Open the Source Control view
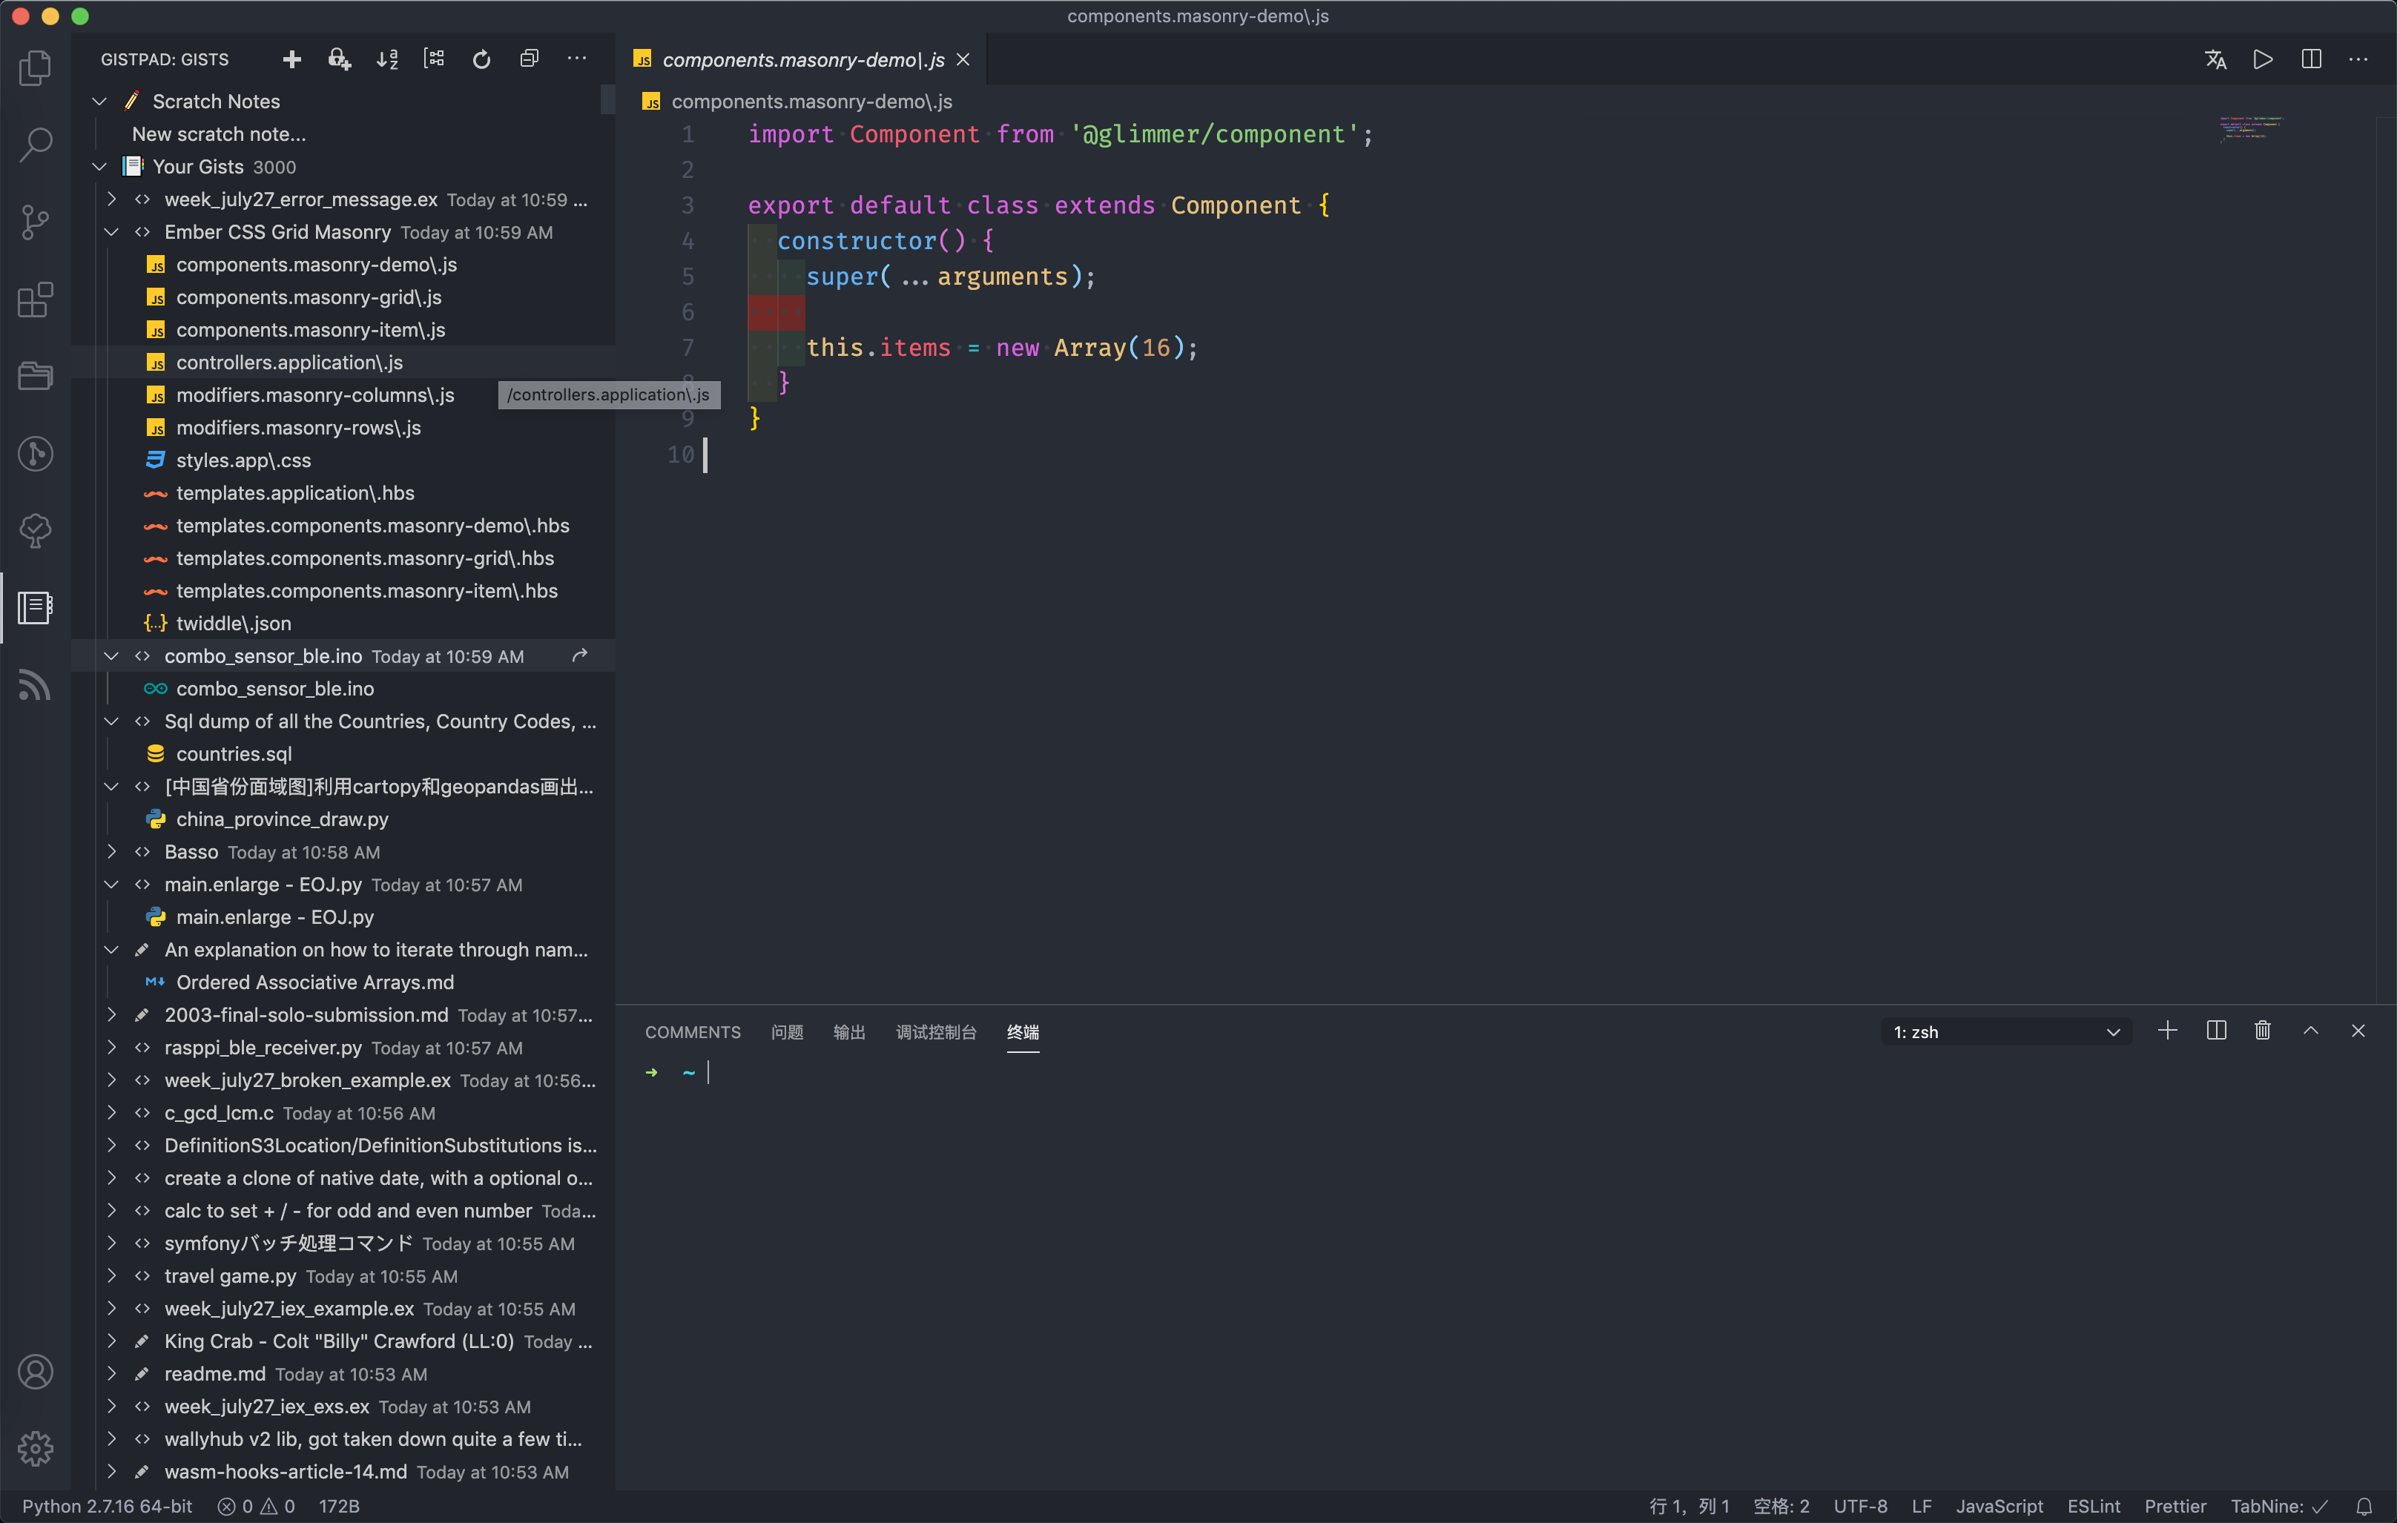Viewport: 2397px width, 1523px height. (35, 221)
